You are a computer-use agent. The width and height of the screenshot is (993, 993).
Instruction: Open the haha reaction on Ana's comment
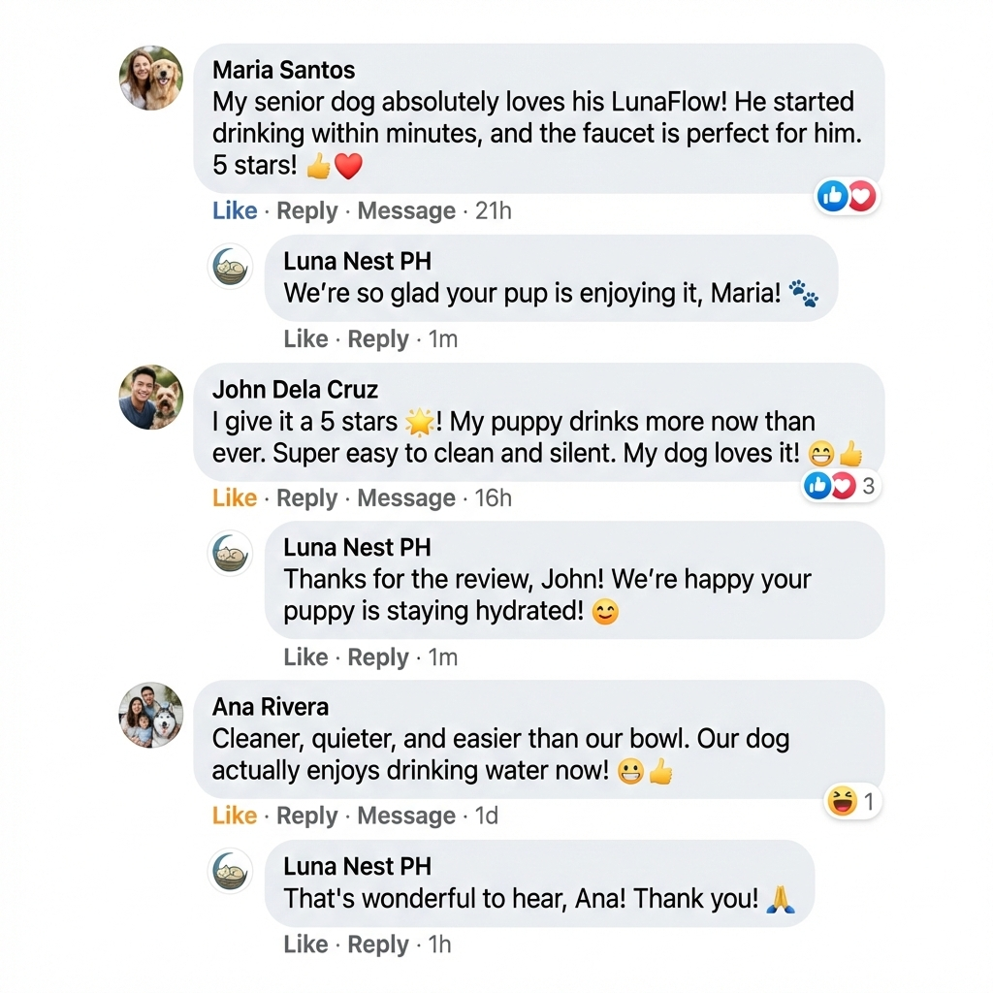coord(852,802)
